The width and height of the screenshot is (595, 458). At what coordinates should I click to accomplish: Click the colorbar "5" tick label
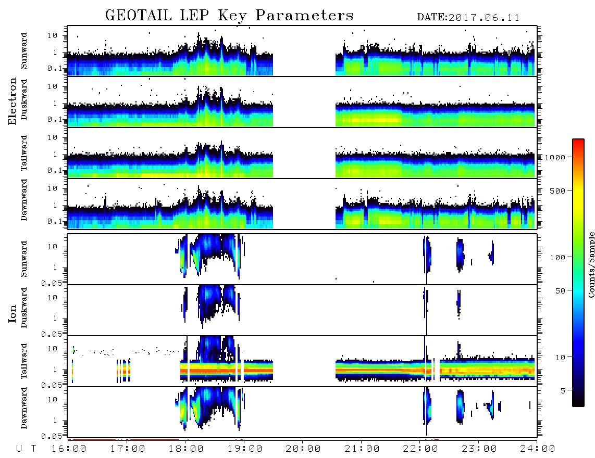pyautogui.click(x=563, y=391)
